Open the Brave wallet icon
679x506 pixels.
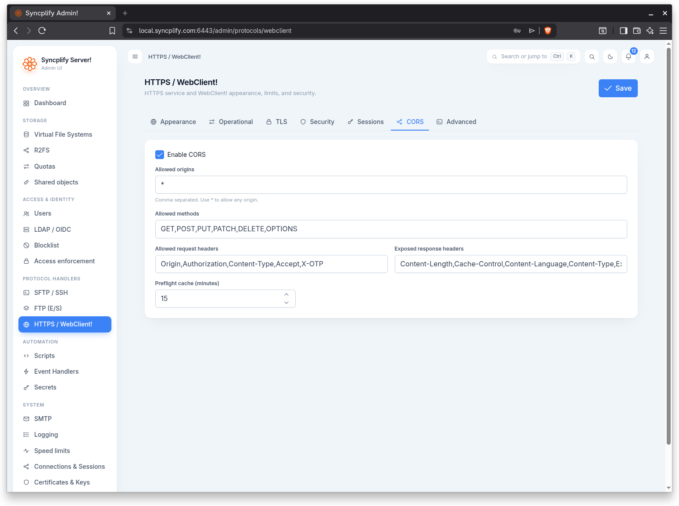(637, 31)
